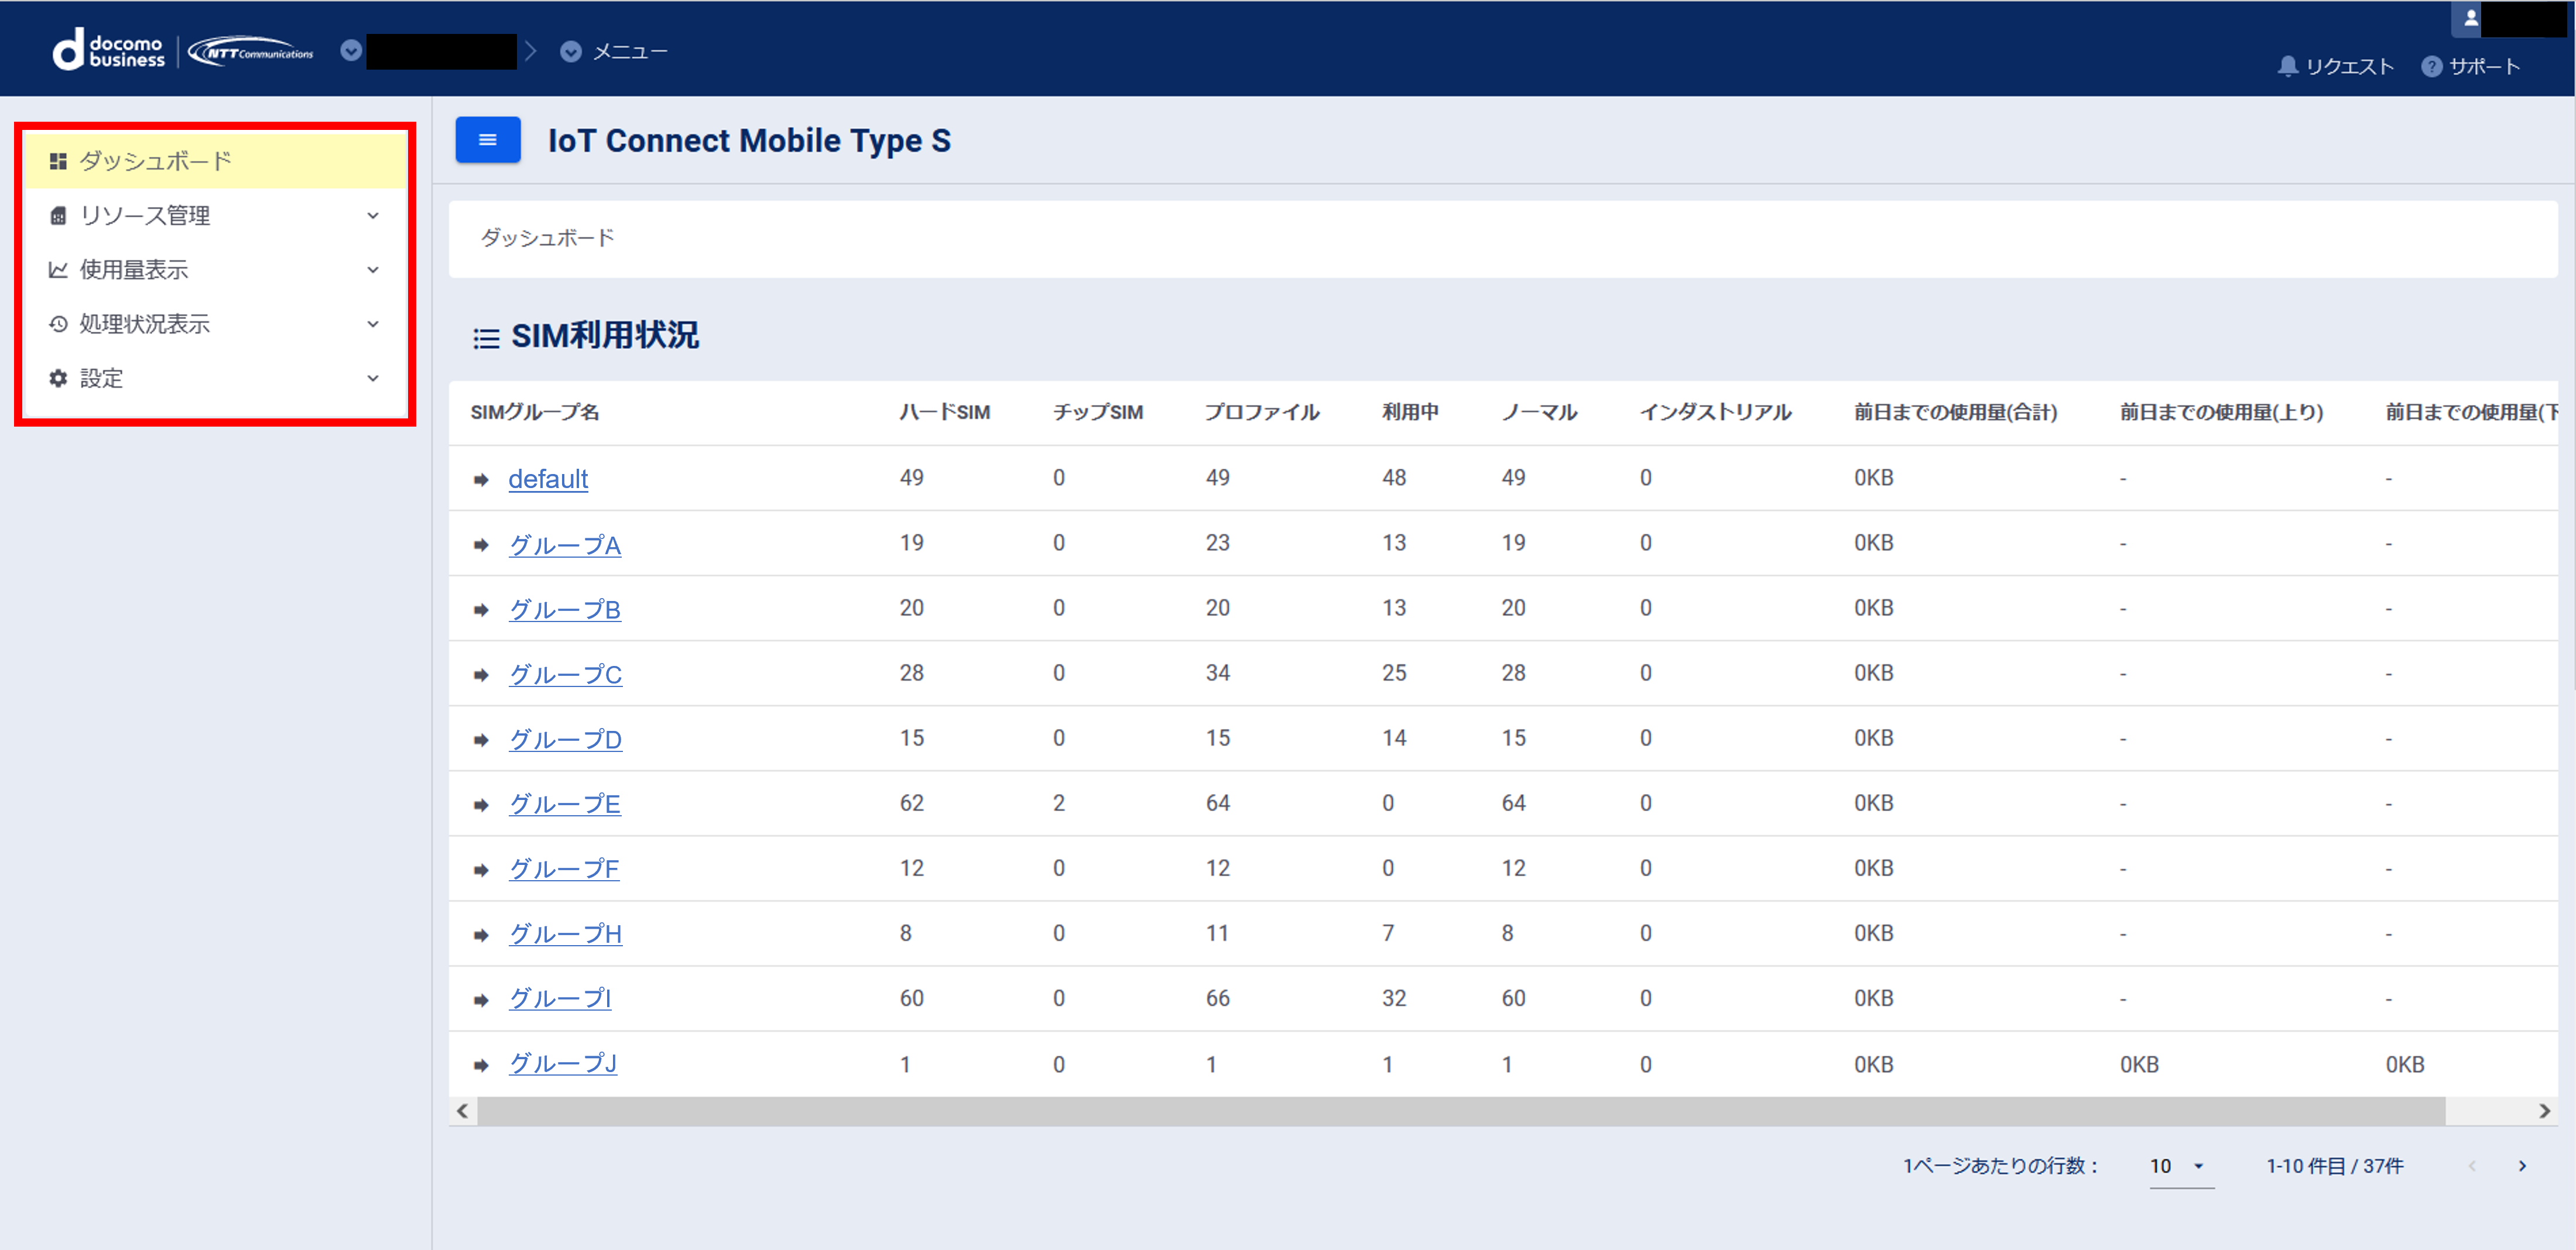Click the arrow icon beside default

481,480
